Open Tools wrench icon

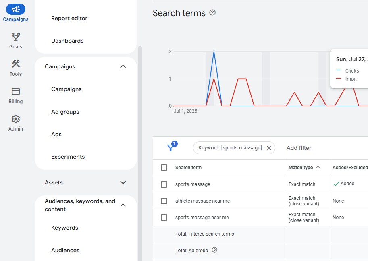16,64
